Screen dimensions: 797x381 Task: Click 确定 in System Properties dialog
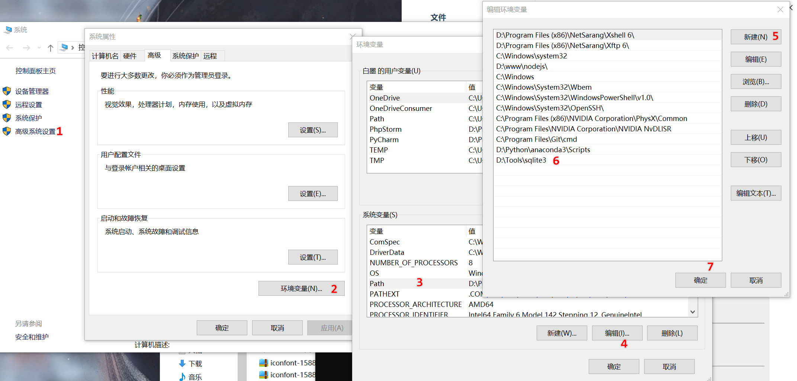pos(222,328)
